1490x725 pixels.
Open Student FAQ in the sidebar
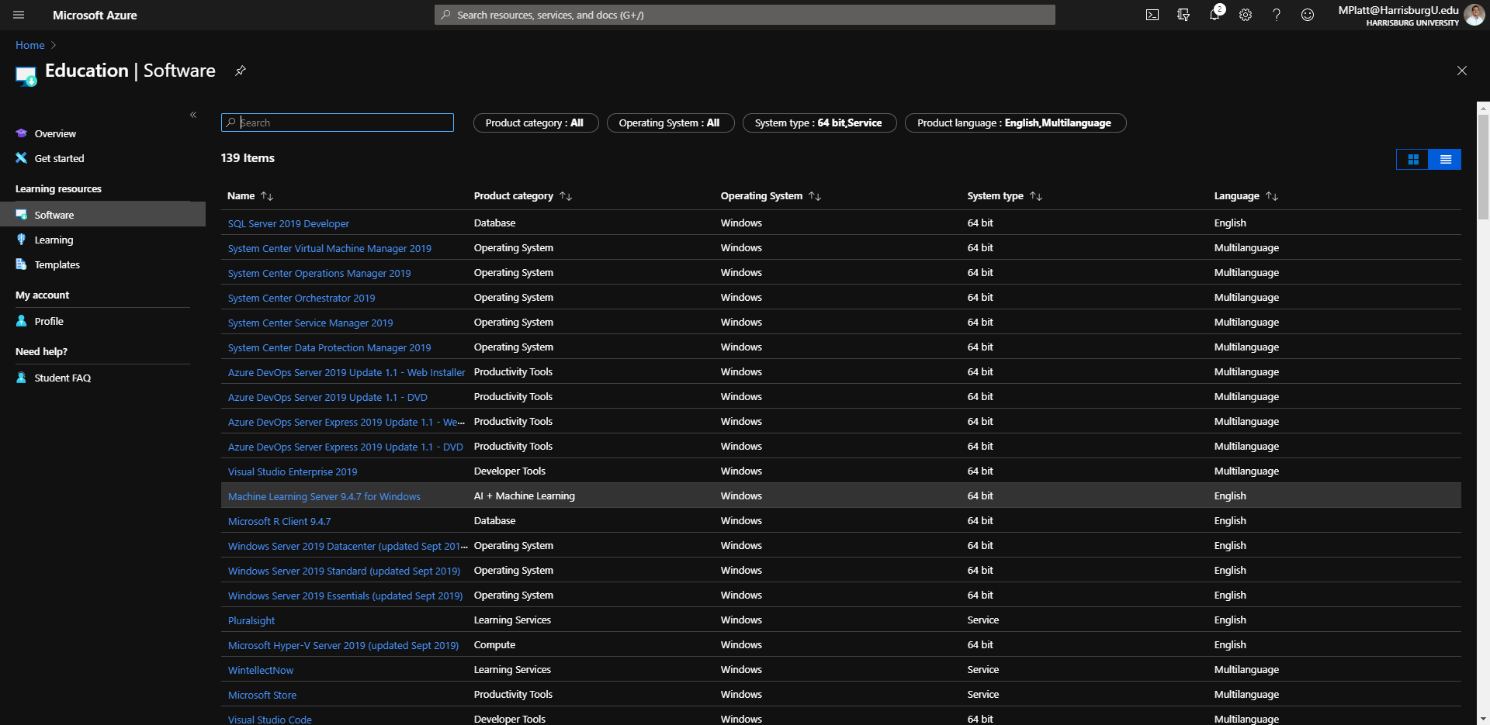tap(62, 378)
